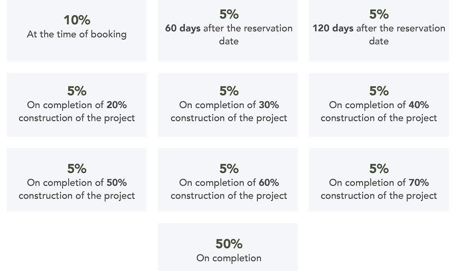Screen dimensions: 456x271
Task: Click the 5% heading of the 30% construction card
Action: (229, 91)
